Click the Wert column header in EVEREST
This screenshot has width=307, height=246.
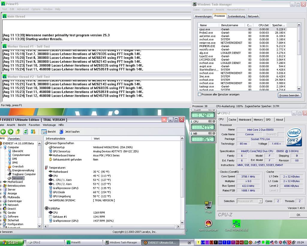(136, 139)
